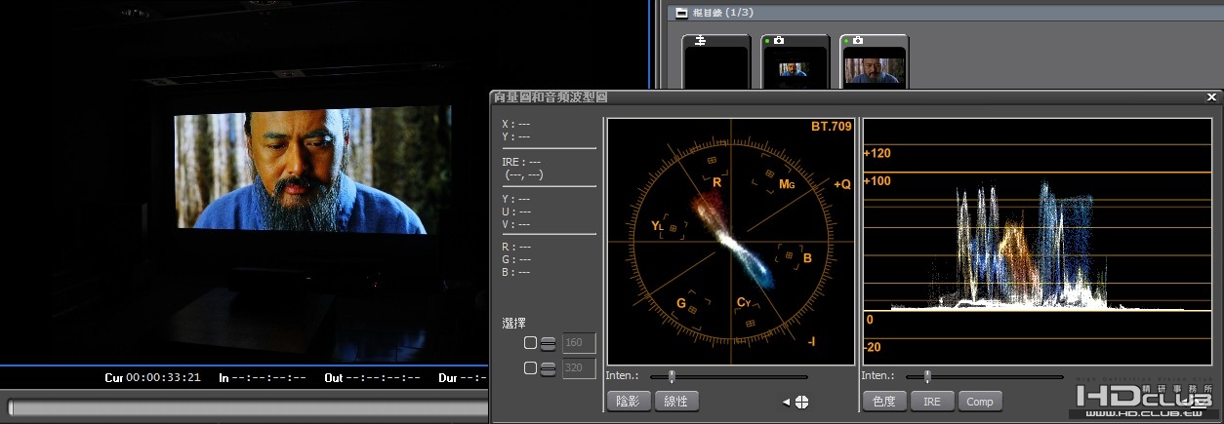Select the 色度 waveform mode button
This screenshot has width=1224, height=424.
(883, 401)
